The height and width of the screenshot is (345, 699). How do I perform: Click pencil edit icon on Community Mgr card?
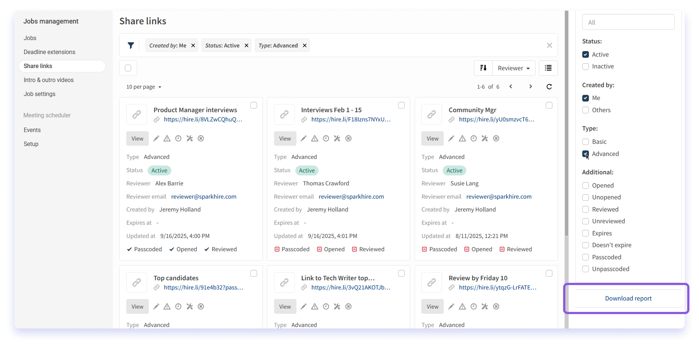tap(451, 139)
